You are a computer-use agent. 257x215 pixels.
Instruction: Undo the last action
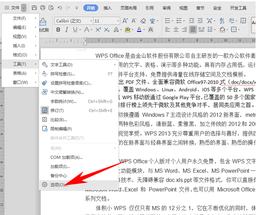tap(60, 8)
